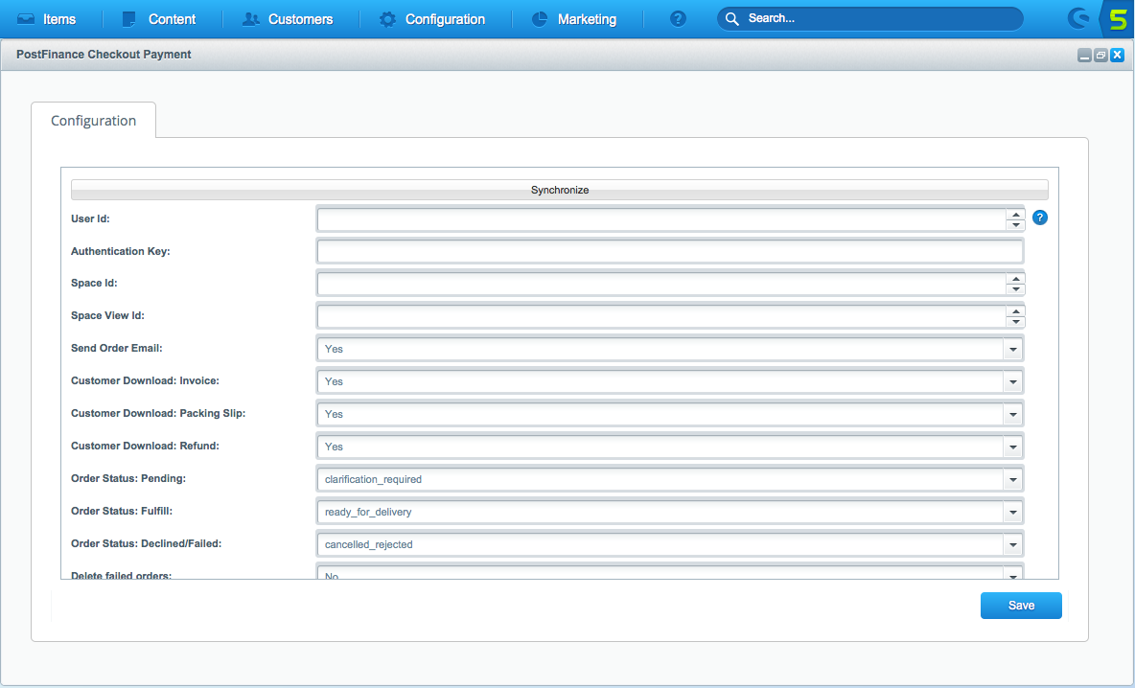Close the PostFinance Checkout Payment window
This screenshot has width=1135, height=688.
pyautogui.click(x=1117, y=55)
